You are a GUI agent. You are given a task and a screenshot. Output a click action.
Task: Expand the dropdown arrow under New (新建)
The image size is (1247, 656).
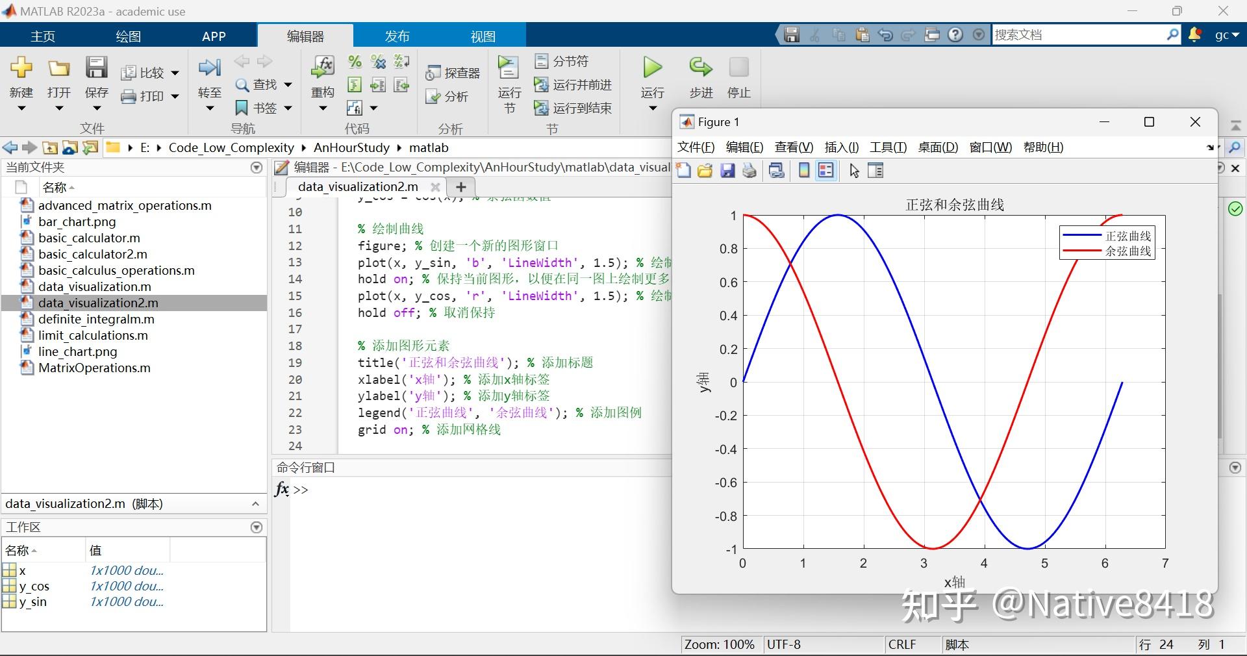point(21,108)
